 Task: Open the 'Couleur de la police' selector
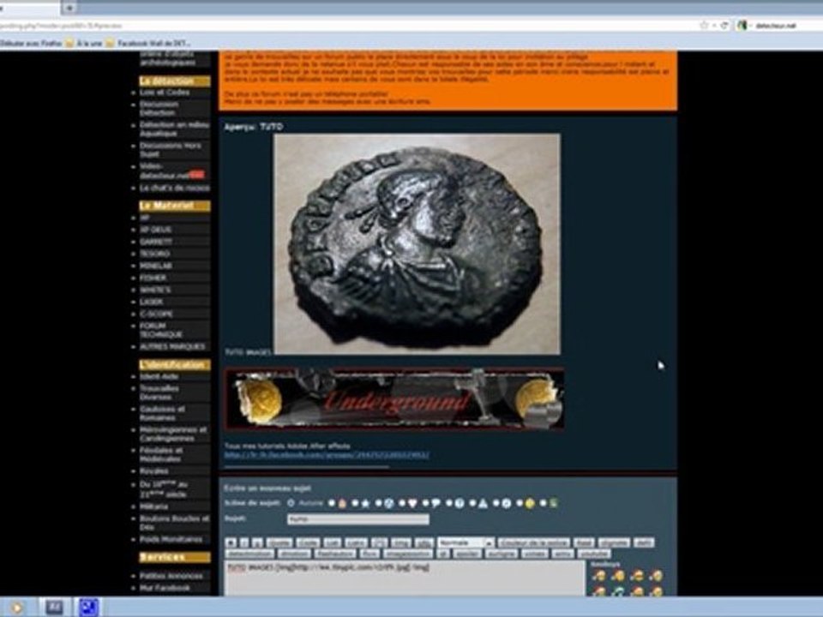534,543
